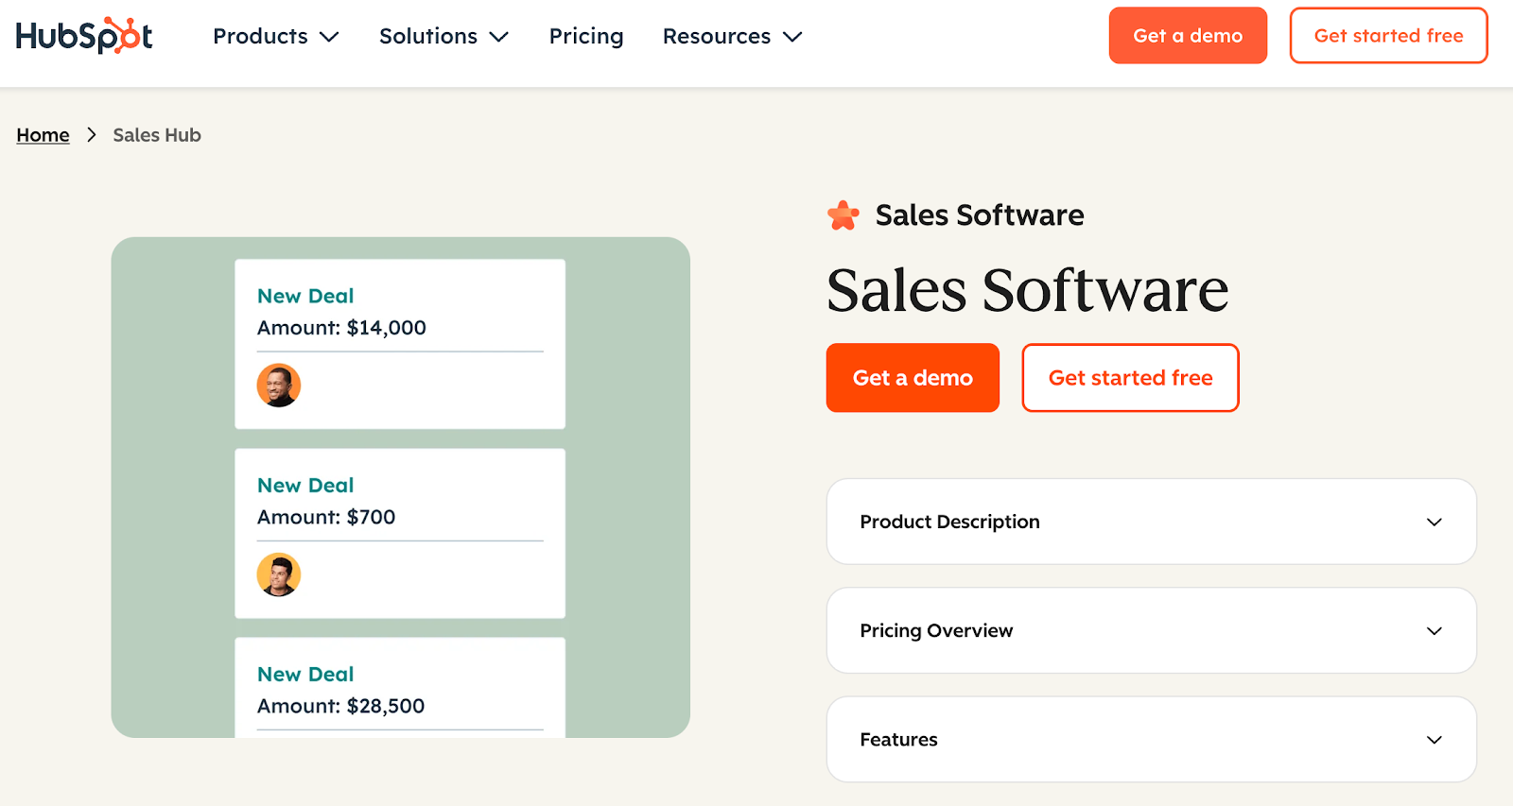Click the header Get started free button
This screenshot has height=806, width=1513.
[1388, 36]
